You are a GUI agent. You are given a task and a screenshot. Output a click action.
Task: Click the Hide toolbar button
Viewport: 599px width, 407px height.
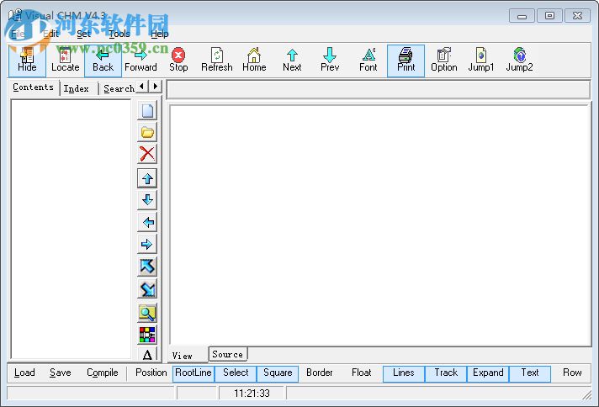pyautogui.click(x=27, y=61)
